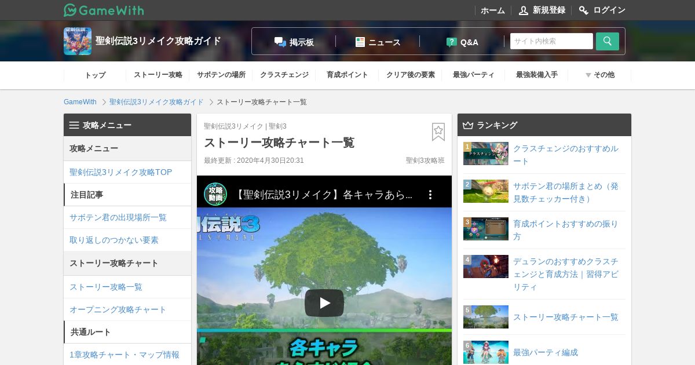Click 注目記事 sidebar heading
This screenshot has height=365, width=695.
point(87,195)
